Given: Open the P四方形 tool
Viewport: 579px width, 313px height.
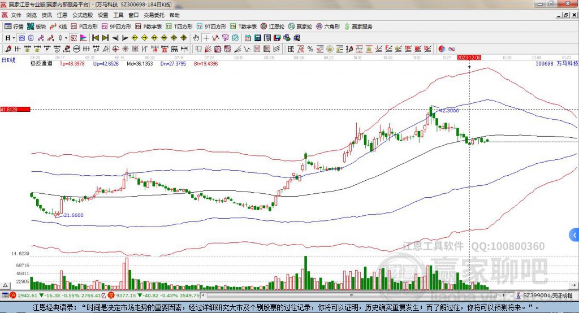Looking at the screenshot, I should coord(84,27).
